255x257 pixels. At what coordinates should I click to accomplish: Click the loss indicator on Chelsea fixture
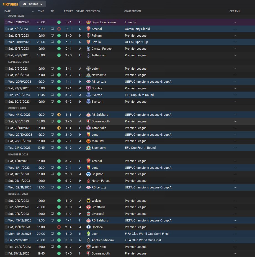(x=59, y=227)
